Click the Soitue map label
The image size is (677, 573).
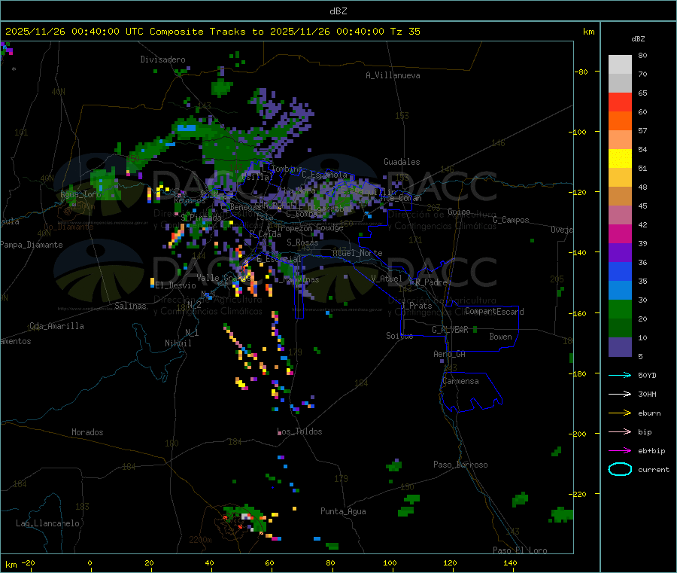pyautogui.click(x=399, y=336)
